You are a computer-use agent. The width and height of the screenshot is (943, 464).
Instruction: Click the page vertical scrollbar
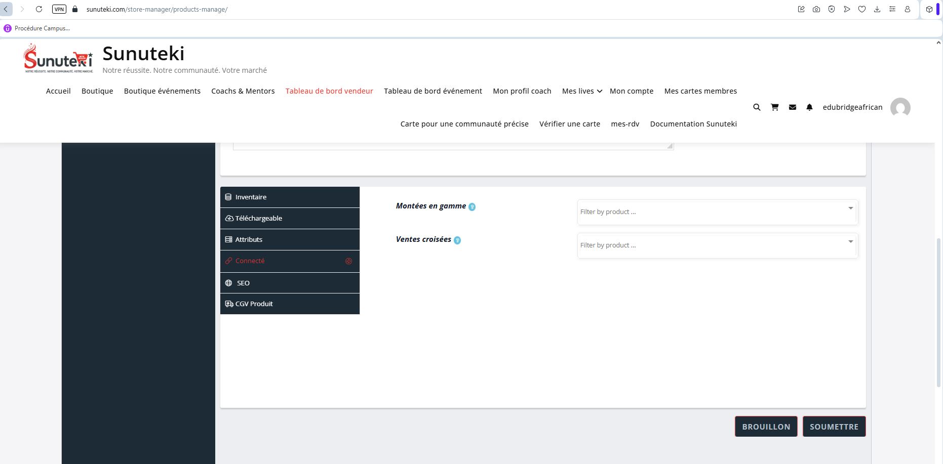click(938, 314)
